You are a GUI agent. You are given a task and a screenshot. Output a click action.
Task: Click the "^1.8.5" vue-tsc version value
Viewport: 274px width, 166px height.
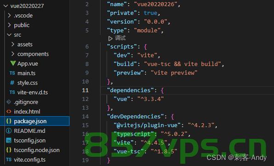click(164, 151)
